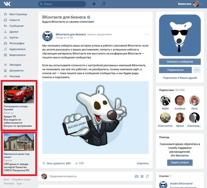Viewport: 207px width, 188px height.
Task: Open the house ad image
Action: (x=19, y=142)
